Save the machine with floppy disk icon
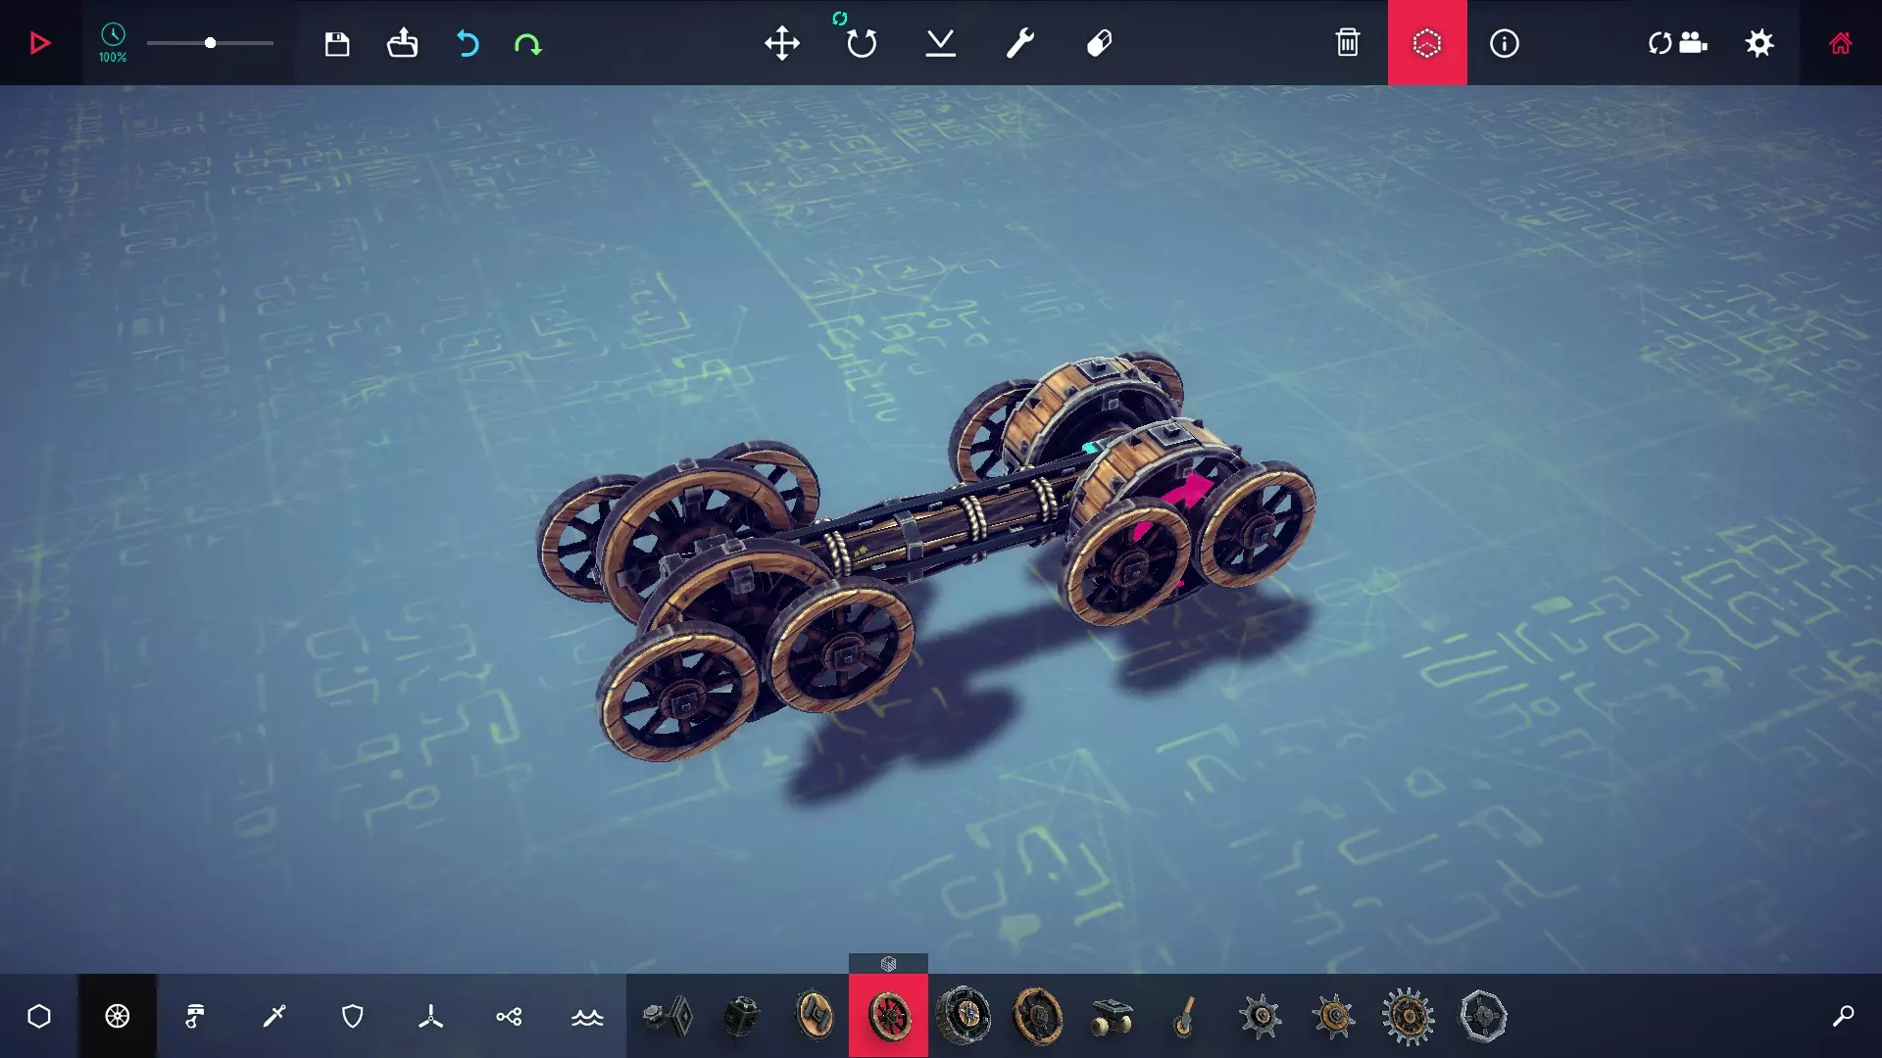The height and width of the screenshot is (1058, 1882). pyautogui.click(x=336, y=43)
